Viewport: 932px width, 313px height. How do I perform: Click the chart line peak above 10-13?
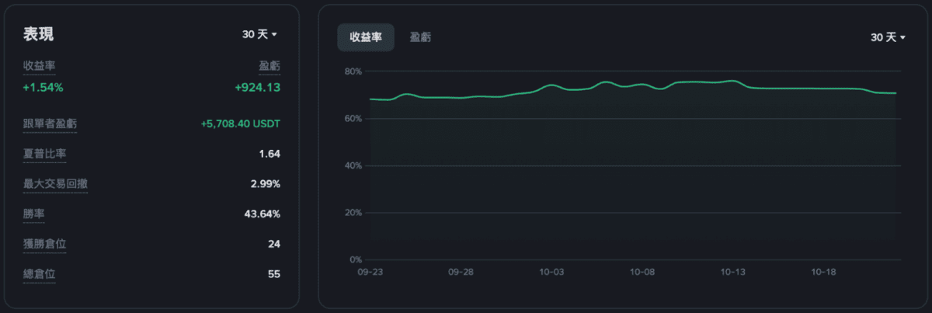coord(733,81)
